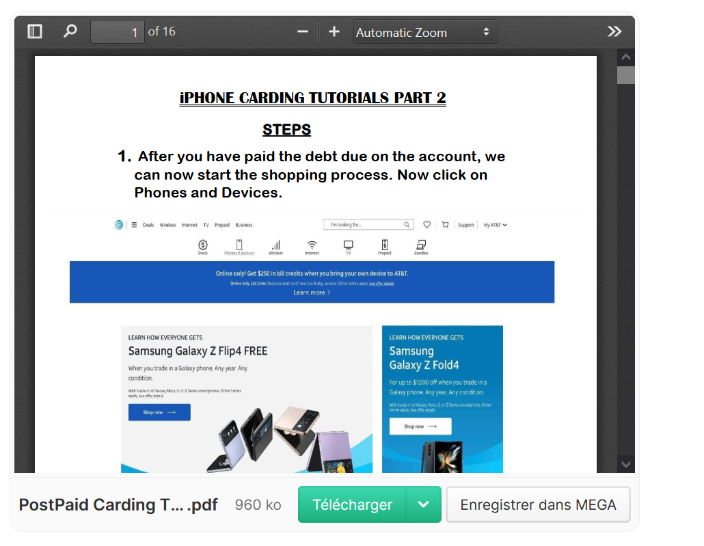Click the Enregistrer dans MEGA button
Image resolution: width=704 pixels, height=546 pixels.
[x=538, y=504]
